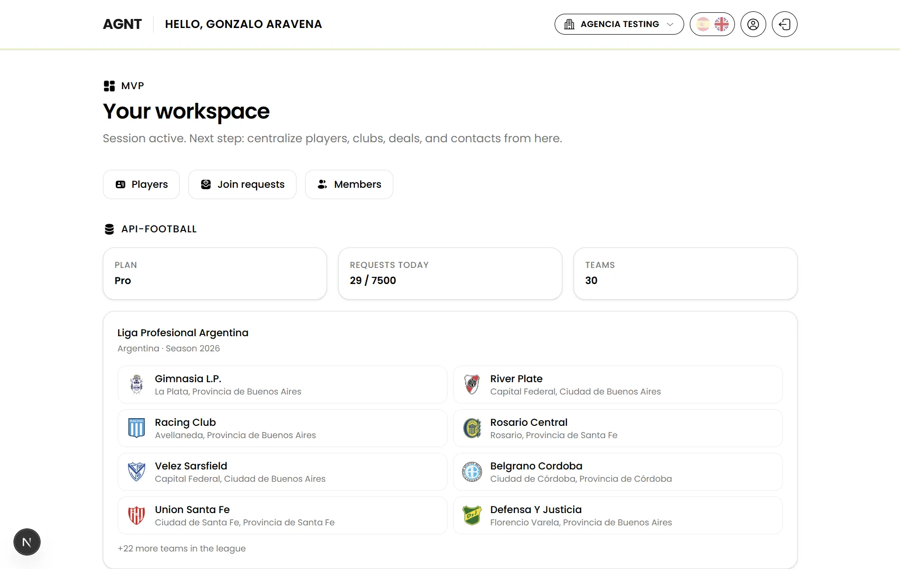This screenshot has width=900, height=569.
Task: Click the logout icon
Action: [x=785, y=24]
